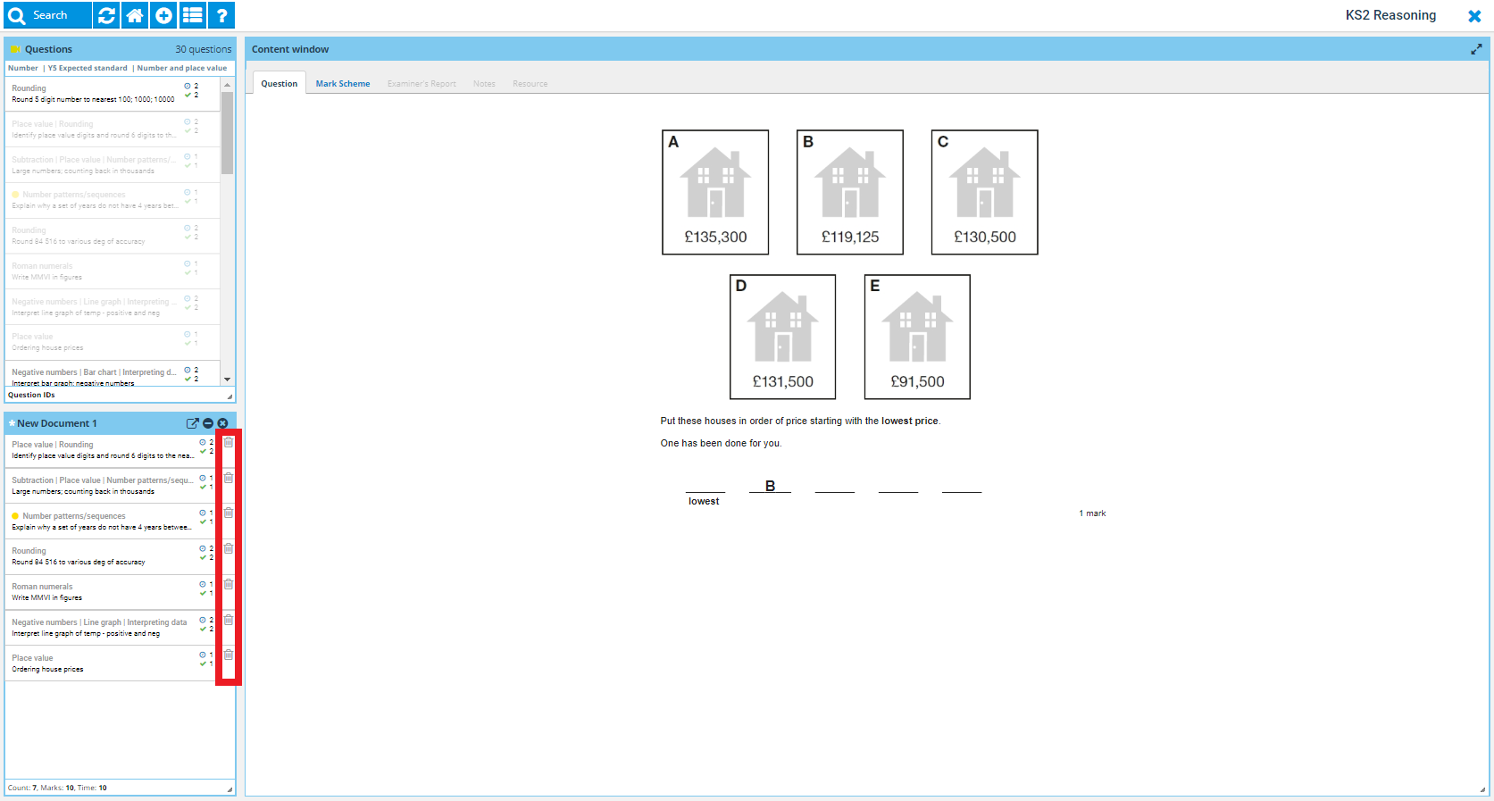Image resolution: width=1494 pixels, height=801 pixels.
Task: Pop out New Document 1 in new window
Action: coord(192,423)
